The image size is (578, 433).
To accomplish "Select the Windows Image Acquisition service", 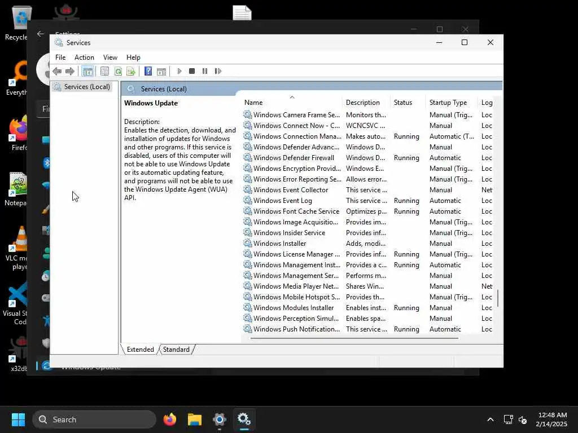I will 369,222.
